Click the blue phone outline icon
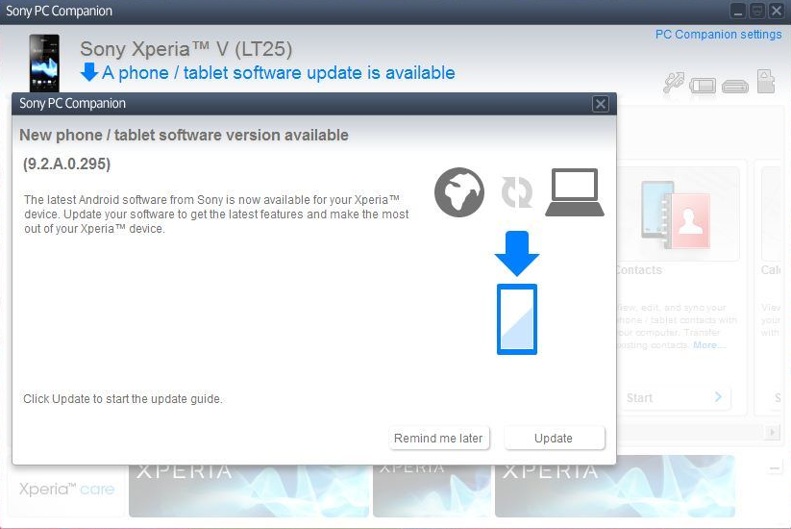 tap(516, 319)
